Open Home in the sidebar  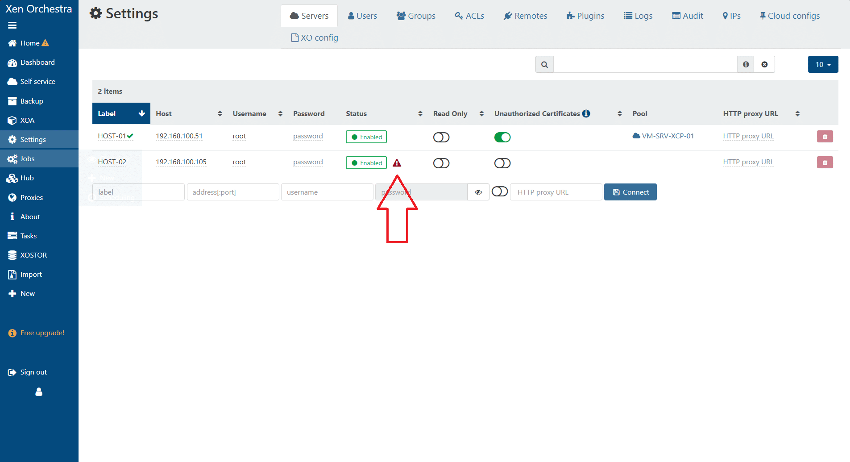30,43
